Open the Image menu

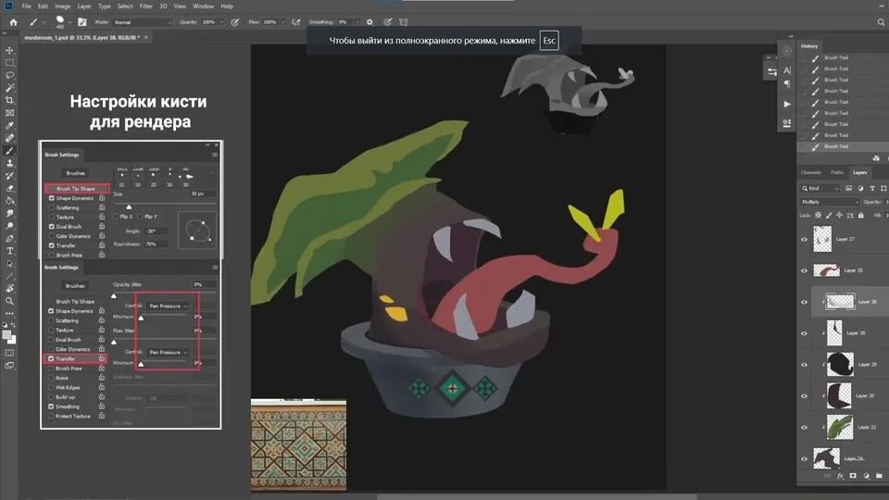62,6
